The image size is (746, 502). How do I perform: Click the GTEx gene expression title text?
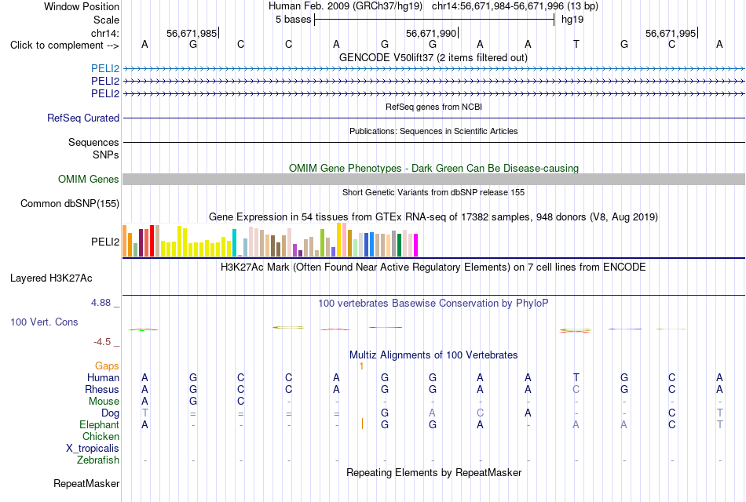433,217
